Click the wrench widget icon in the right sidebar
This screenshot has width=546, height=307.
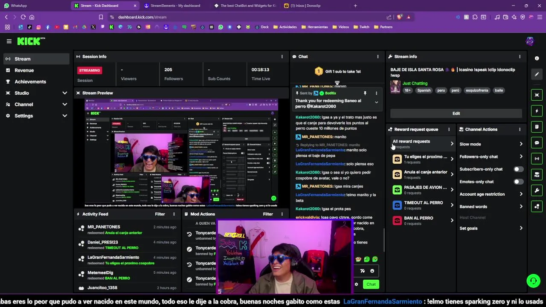pos(537,191)
